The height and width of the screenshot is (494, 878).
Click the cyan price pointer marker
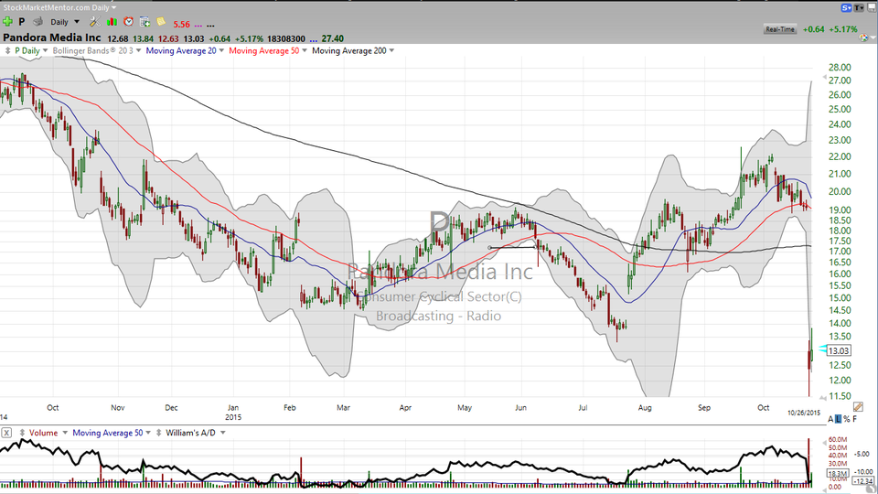822,349
